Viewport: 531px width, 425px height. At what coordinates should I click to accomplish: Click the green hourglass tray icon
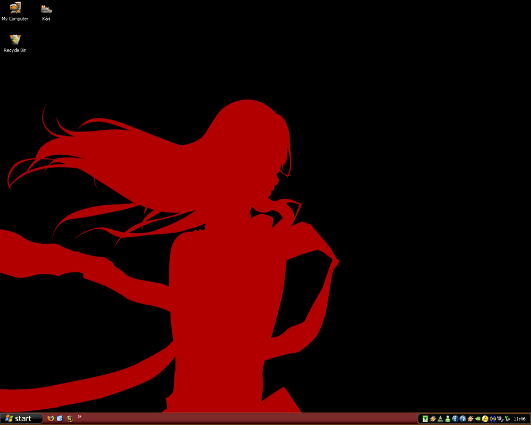pos(425,419)
